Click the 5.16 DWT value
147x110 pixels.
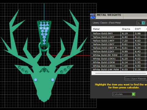tap(138, 69)
